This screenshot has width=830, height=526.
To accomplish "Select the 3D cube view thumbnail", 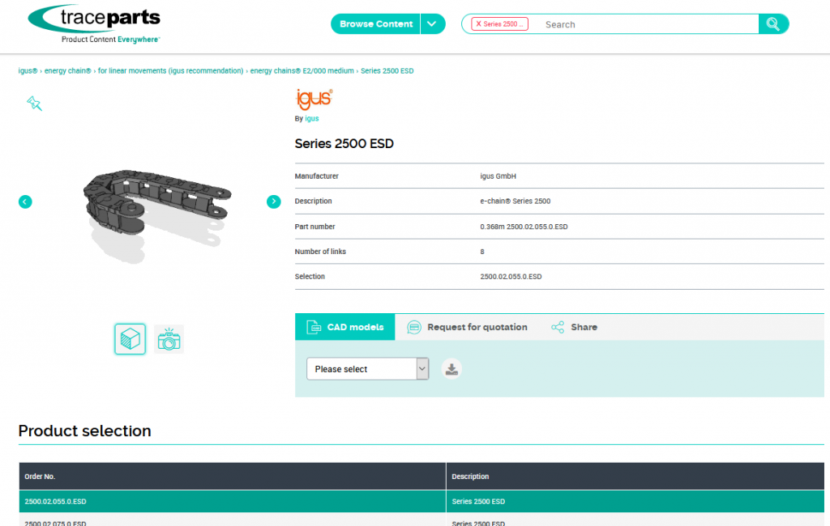I will (x=130, y=338).
